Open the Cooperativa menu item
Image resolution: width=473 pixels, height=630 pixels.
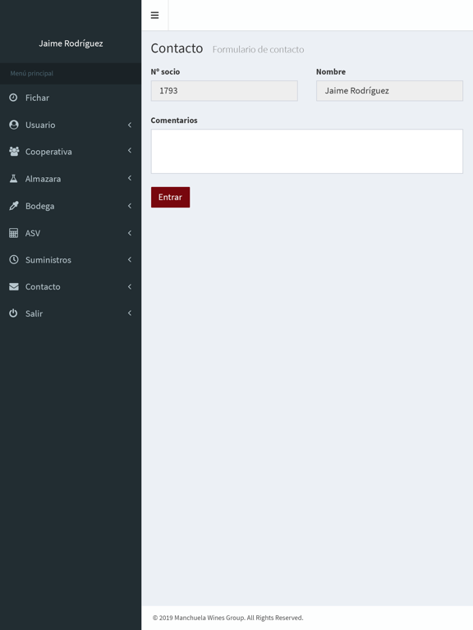71,152
